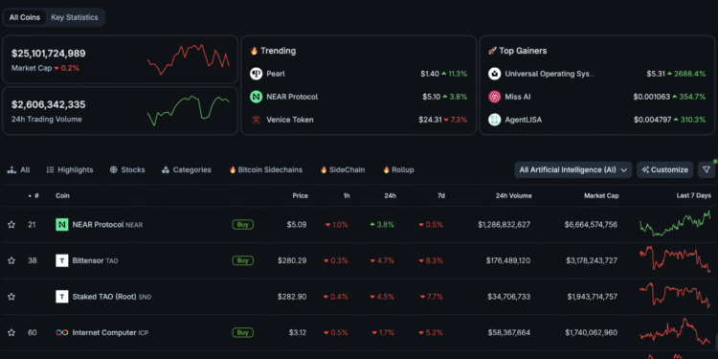The height and width of the screenshot is (359, 718).
Task: Click Bittensor 24h volume $176,489,120
Action: (x=508, y=260)
